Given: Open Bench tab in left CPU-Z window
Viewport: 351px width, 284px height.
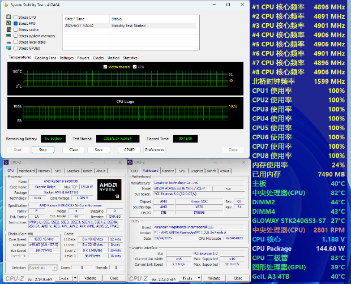Looking at the screenshot, I should point(88,171).
